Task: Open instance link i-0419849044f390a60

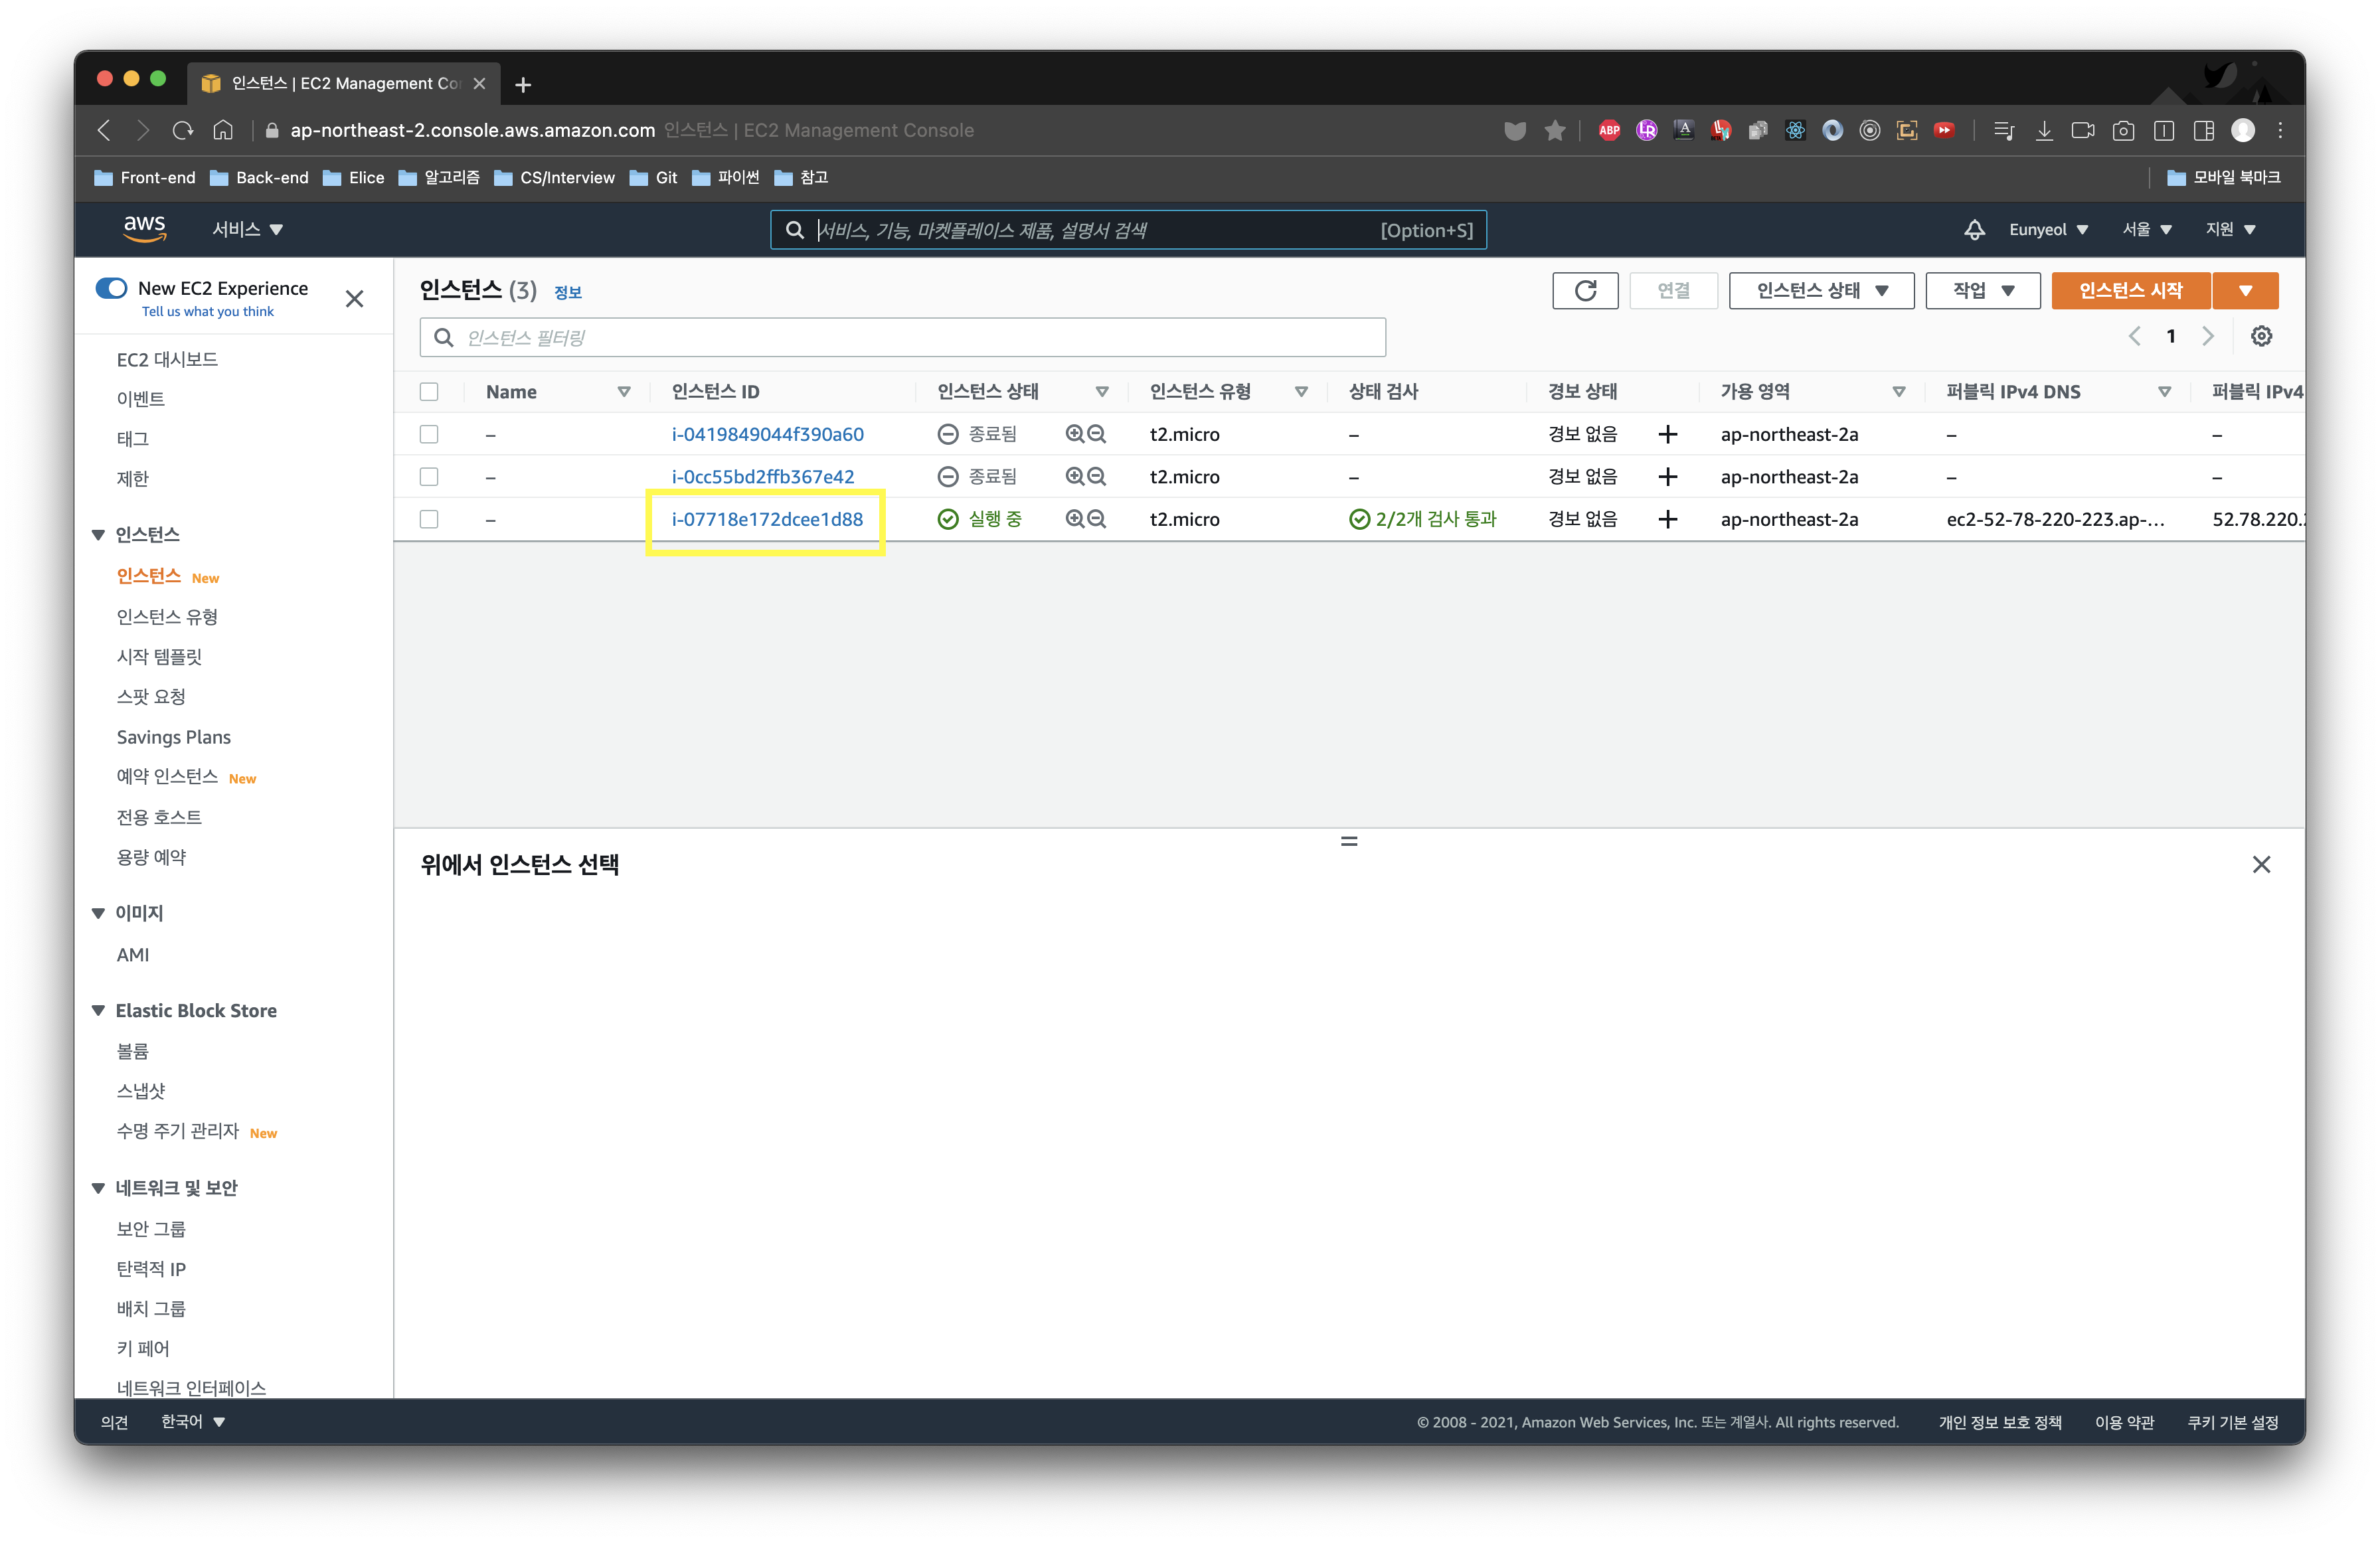Action: pos(767,434)
